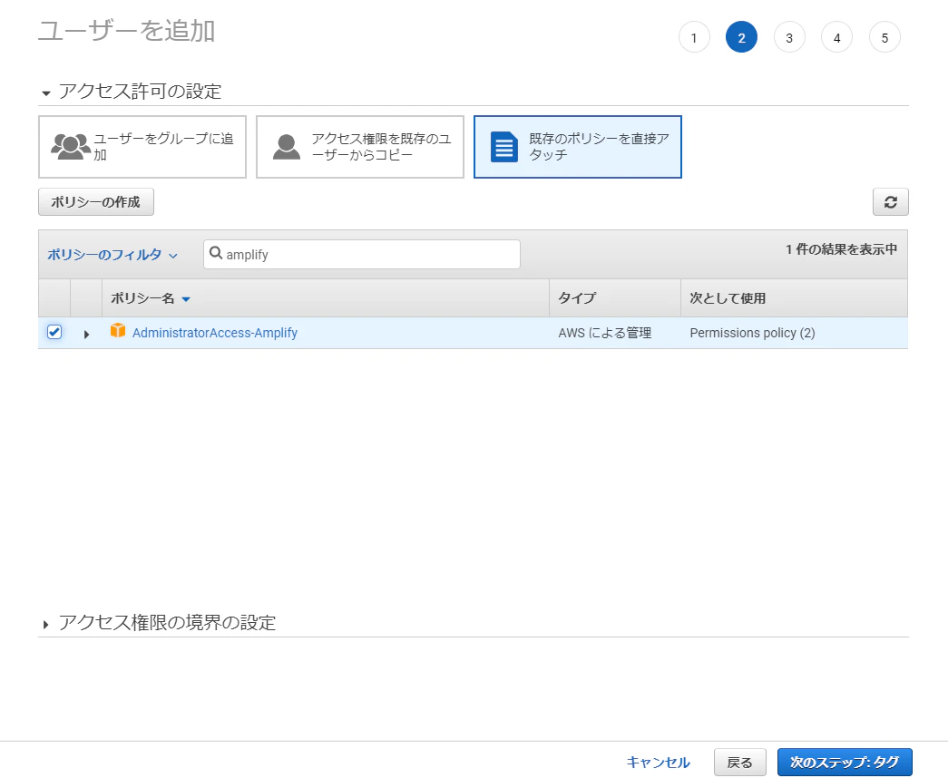Click the Permissions policy (2) cell
This screenshot has height=778, width=948.
(752, 333)
